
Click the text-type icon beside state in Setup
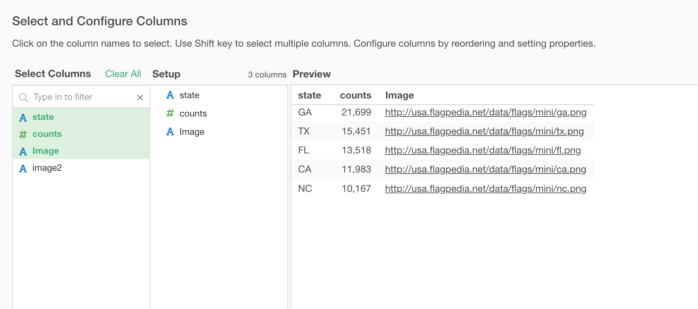click(170, 95)
